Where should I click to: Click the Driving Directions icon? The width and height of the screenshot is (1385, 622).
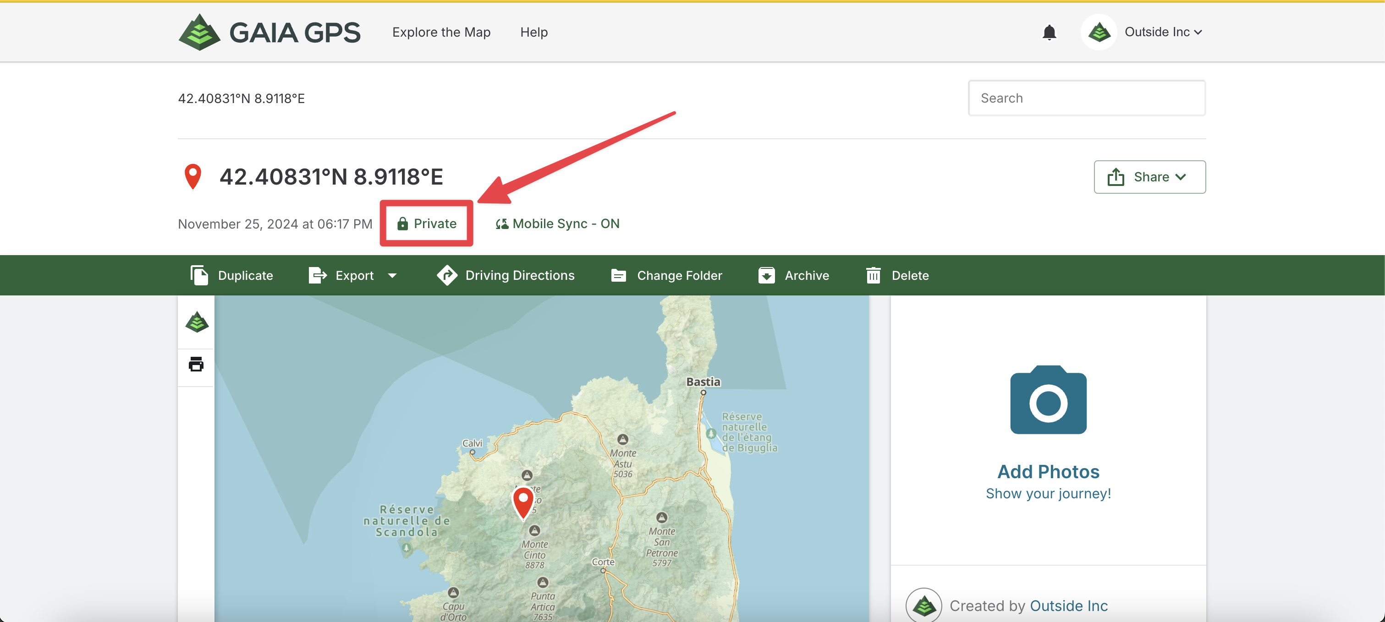447,275
